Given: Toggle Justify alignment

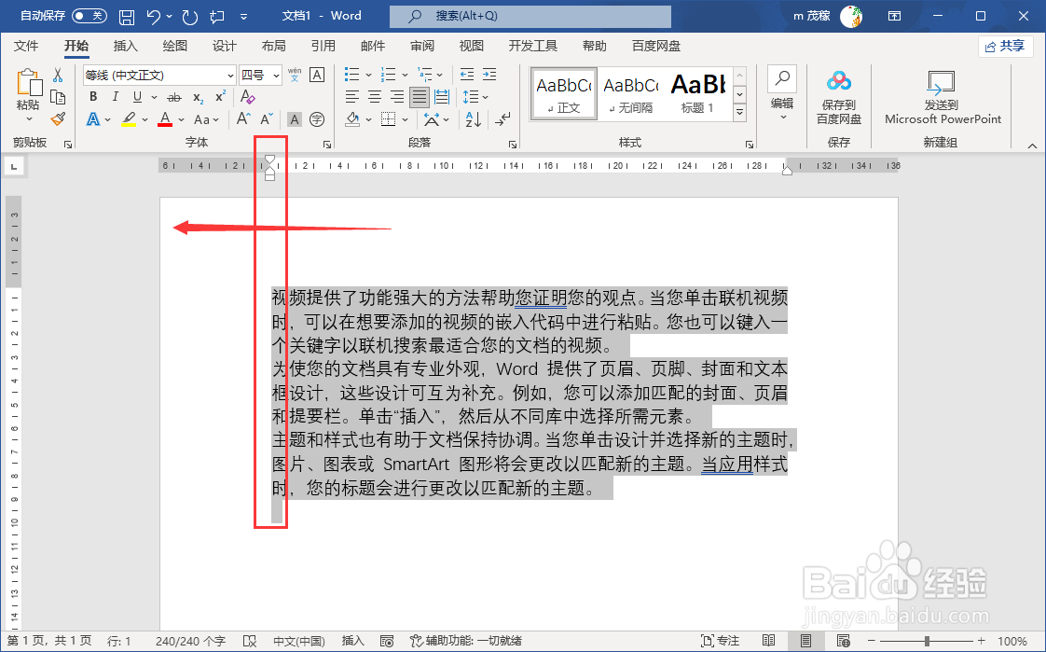Looking at the screenshot, I should click(420, 97).
